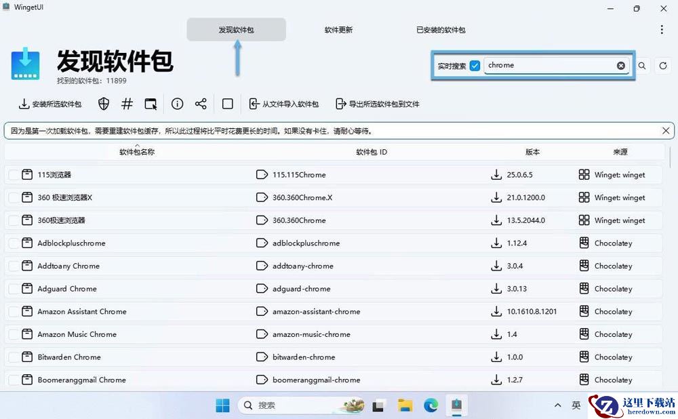Check the Amazon Assistant Chrome row checkbox

(14, 311)
